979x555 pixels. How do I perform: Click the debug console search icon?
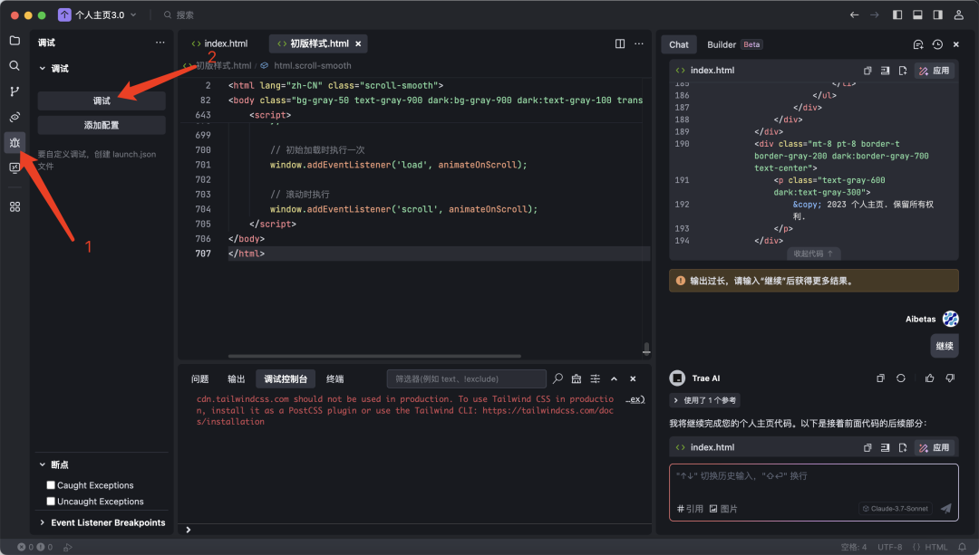coord(557,378)
